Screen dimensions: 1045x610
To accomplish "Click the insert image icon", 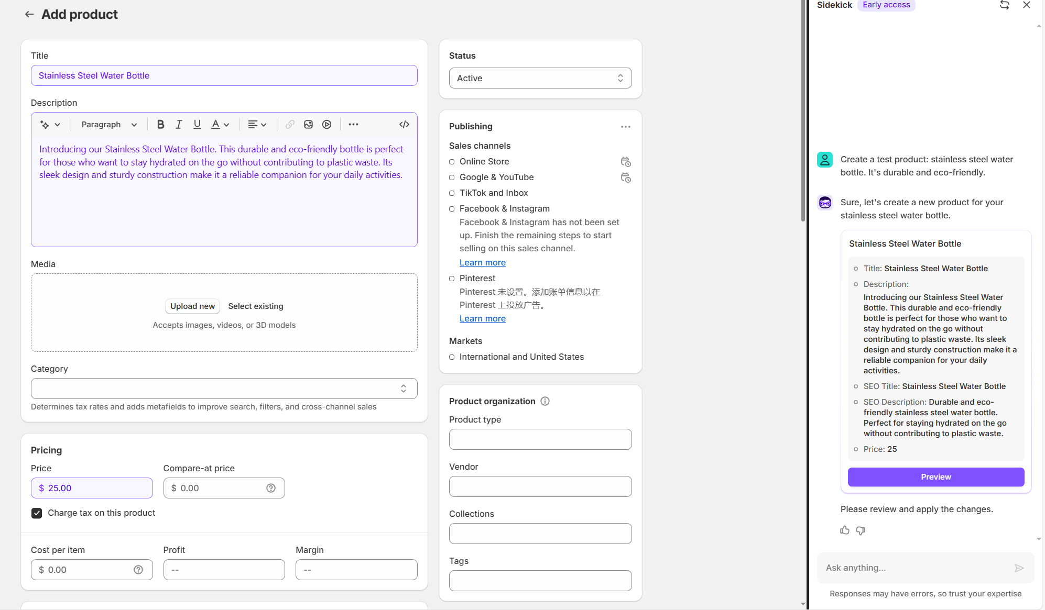I will [308, 125].
